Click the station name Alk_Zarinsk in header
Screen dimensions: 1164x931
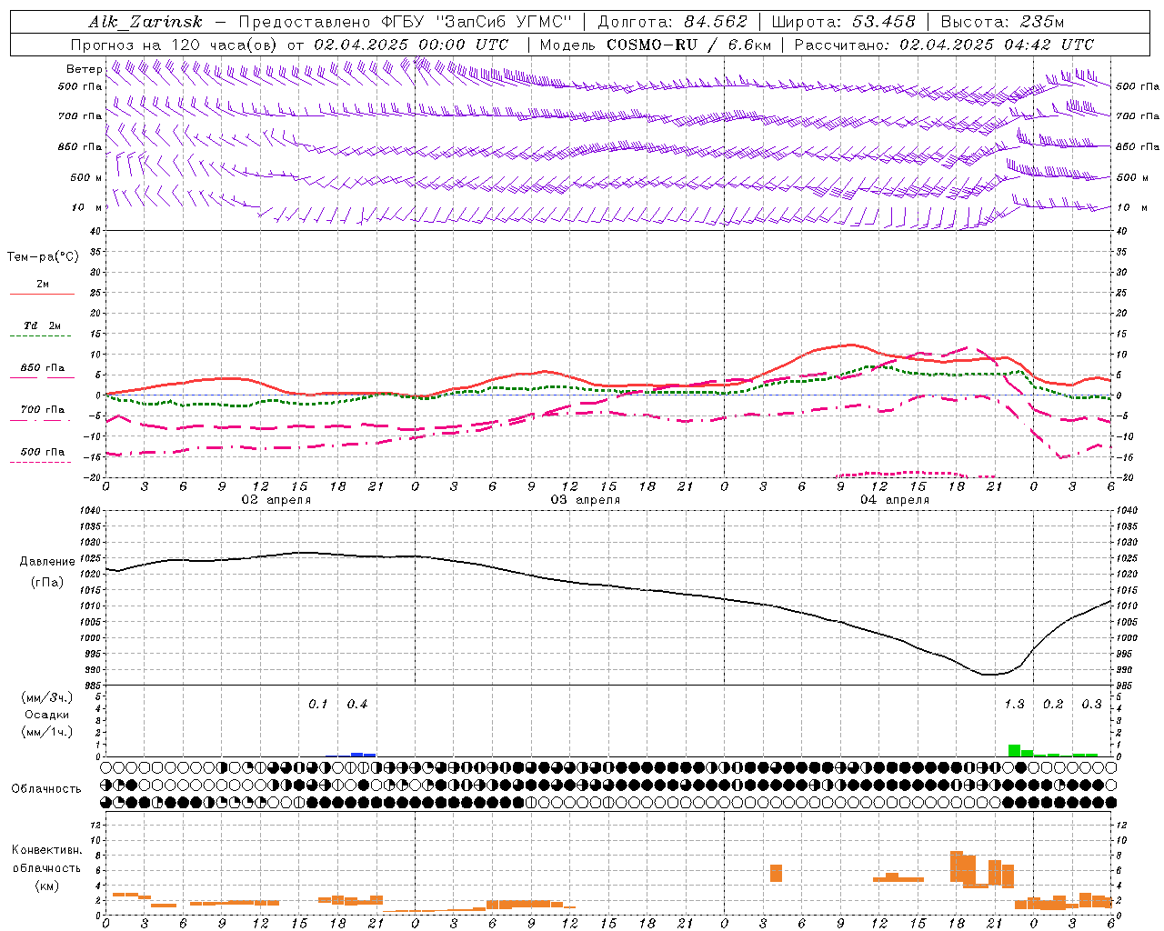[x=145, y=22]
